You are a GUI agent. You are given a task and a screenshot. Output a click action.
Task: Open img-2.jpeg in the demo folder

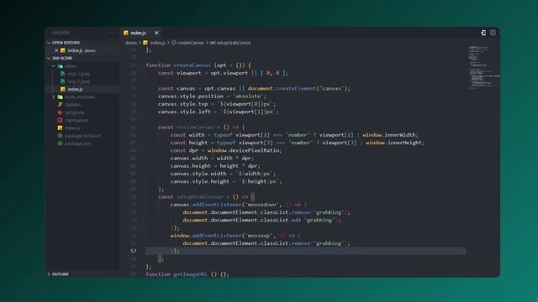(x=78, y=81)
